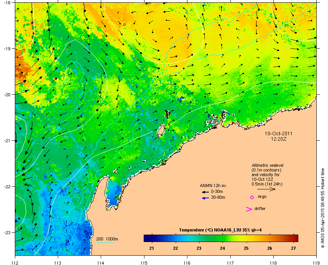Click the longitude axis label 115
The width and height of the screenshot is (328, 265).
(144, 263)
